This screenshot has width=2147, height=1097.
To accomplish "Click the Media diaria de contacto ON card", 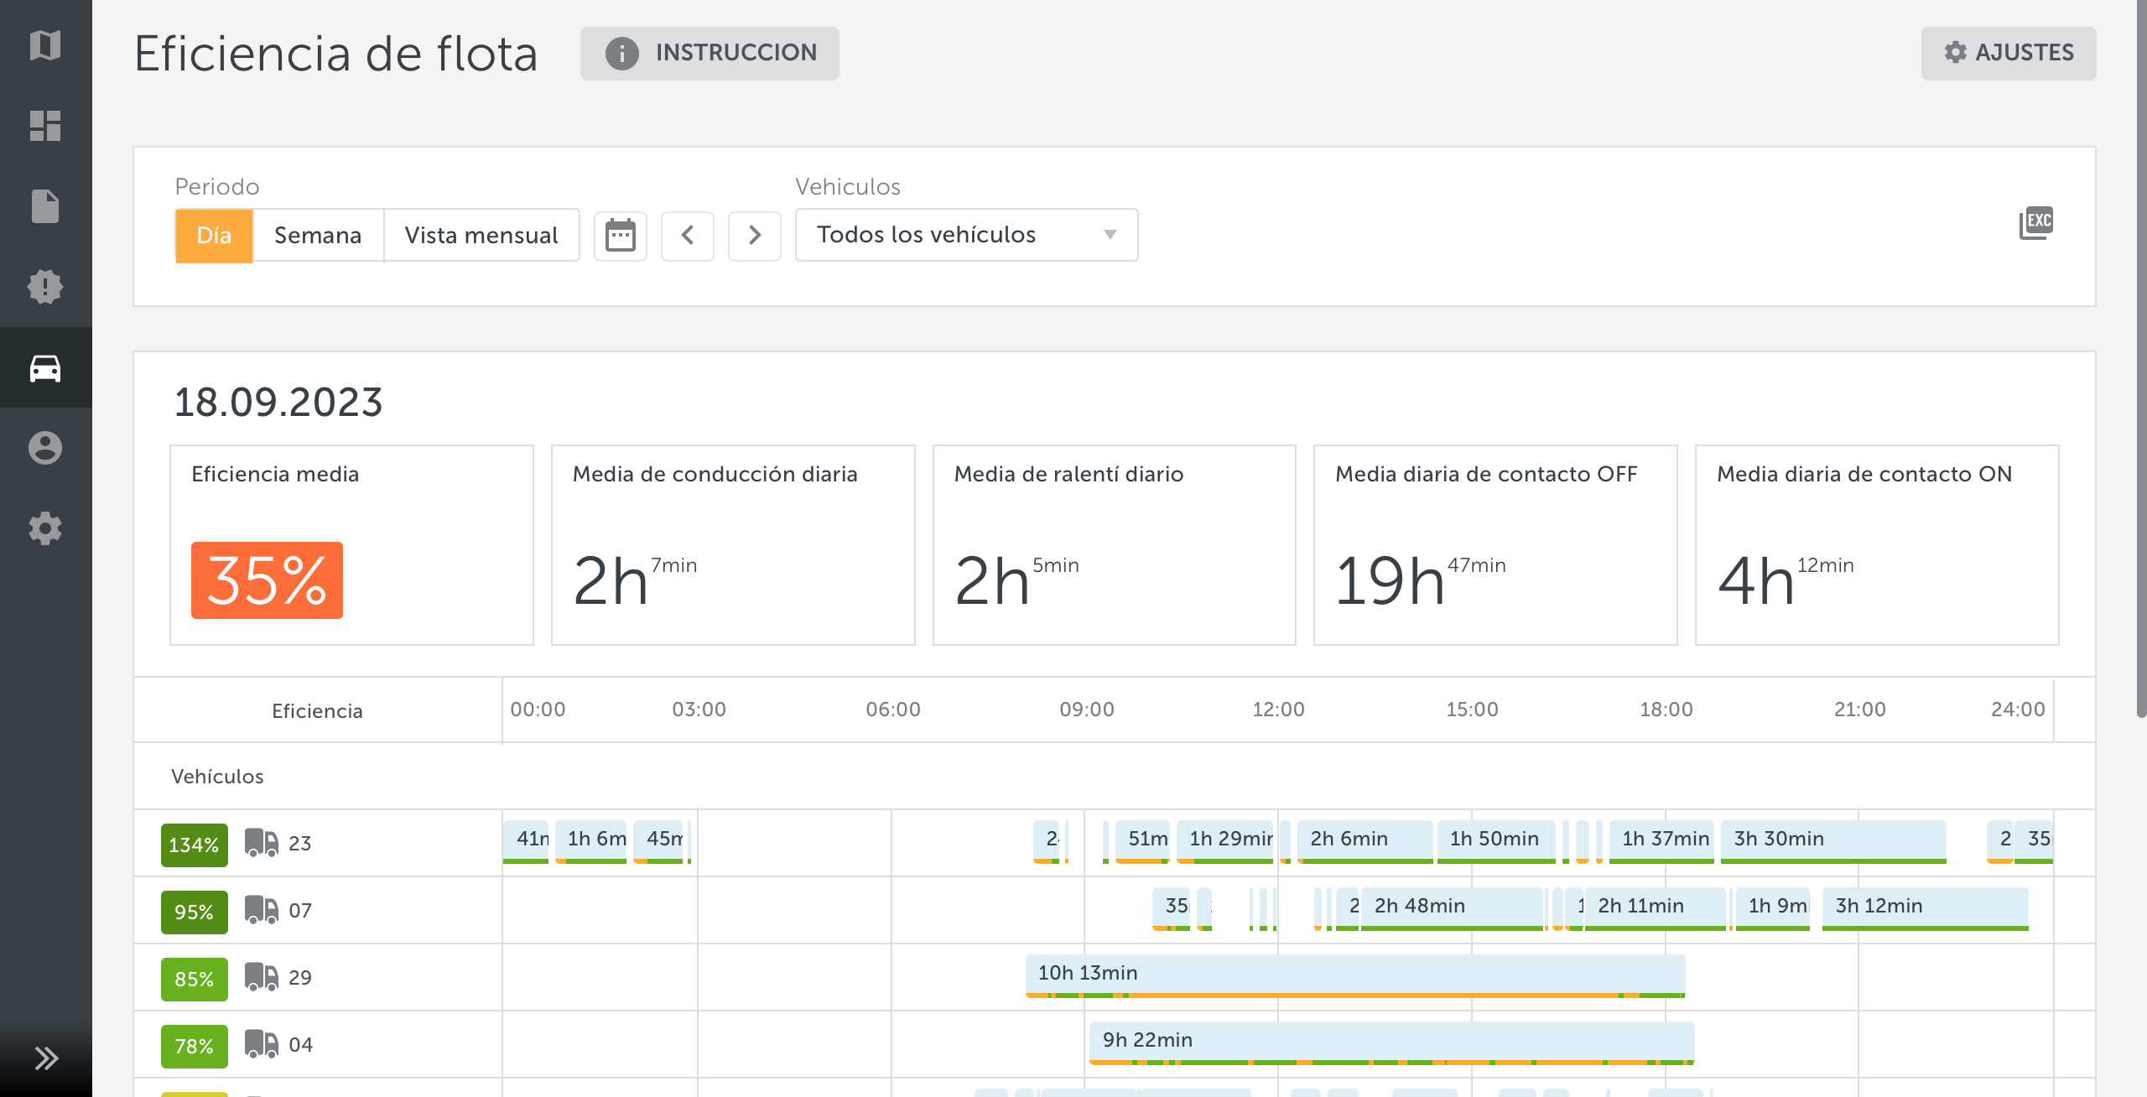I will (1877, 545).
